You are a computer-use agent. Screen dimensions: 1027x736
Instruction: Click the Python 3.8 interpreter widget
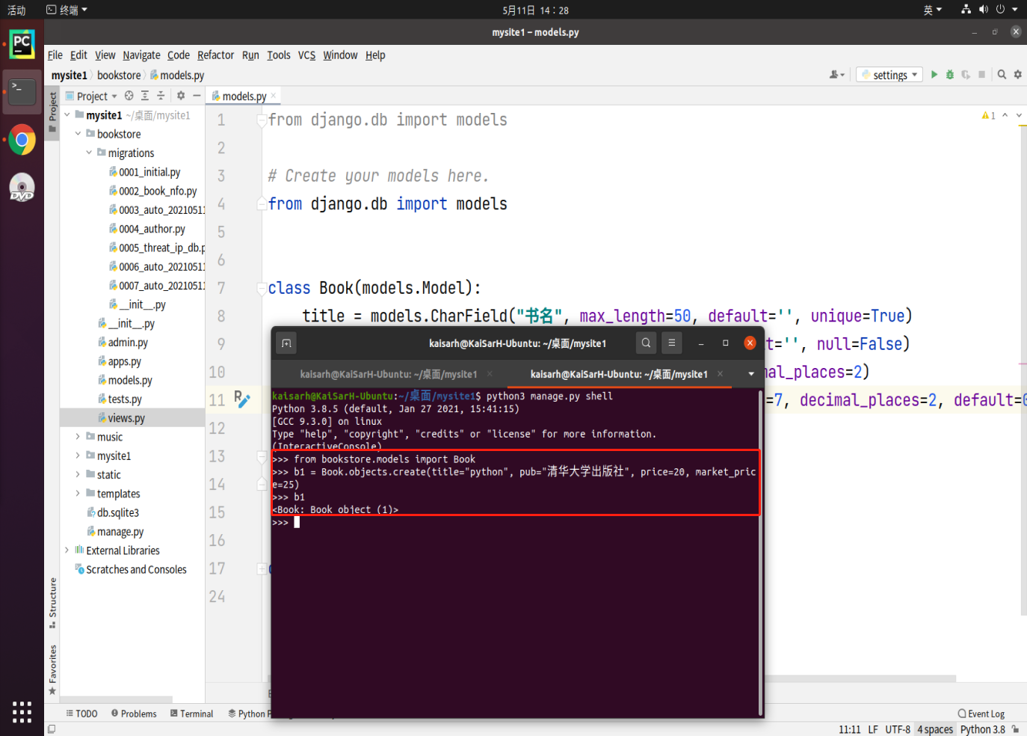click(982, 729)
